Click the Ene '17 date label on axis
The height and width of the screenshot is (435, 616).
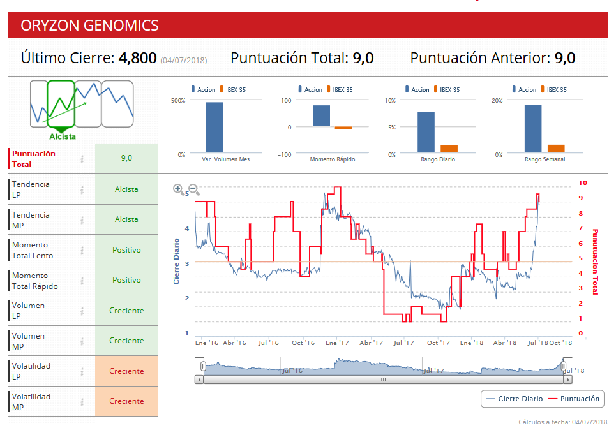coord(337,343)
